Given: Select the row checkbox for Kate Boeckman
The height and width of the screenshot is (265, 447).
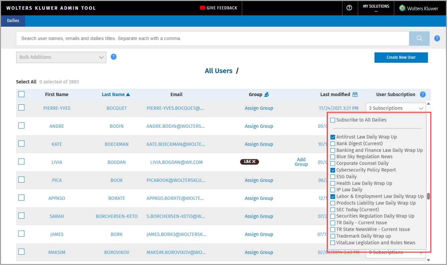Looking at the screenshot, I should (x=21, y=144).
